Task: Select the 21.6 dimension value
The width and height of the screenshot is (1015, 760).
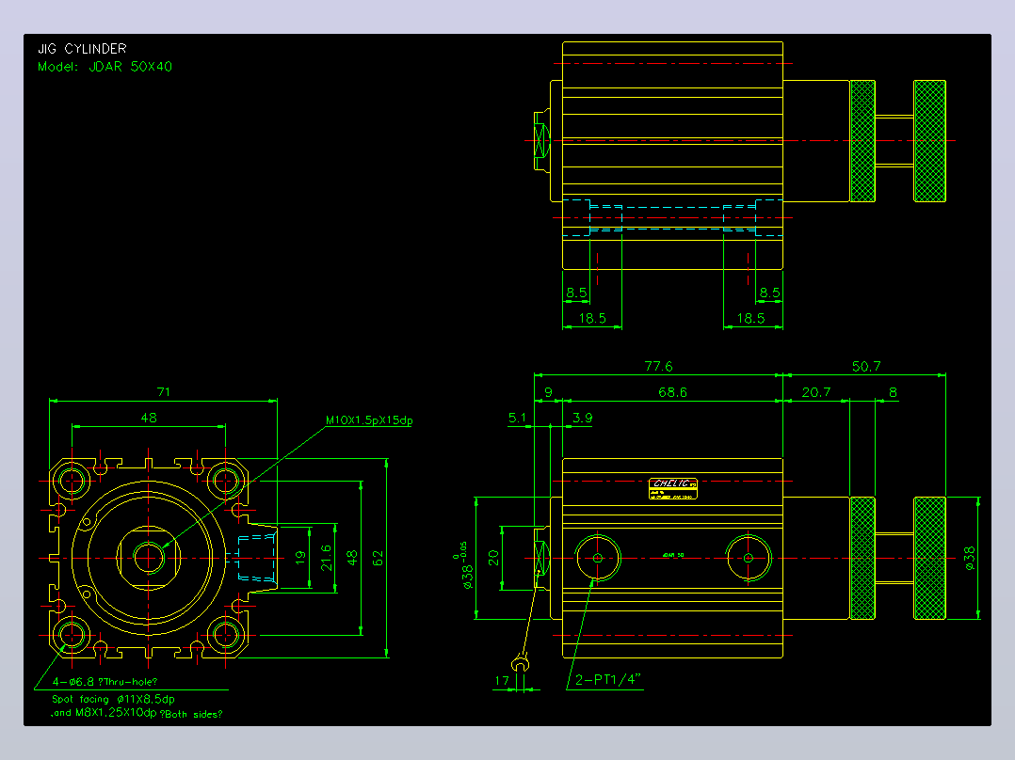Action: 326,558
